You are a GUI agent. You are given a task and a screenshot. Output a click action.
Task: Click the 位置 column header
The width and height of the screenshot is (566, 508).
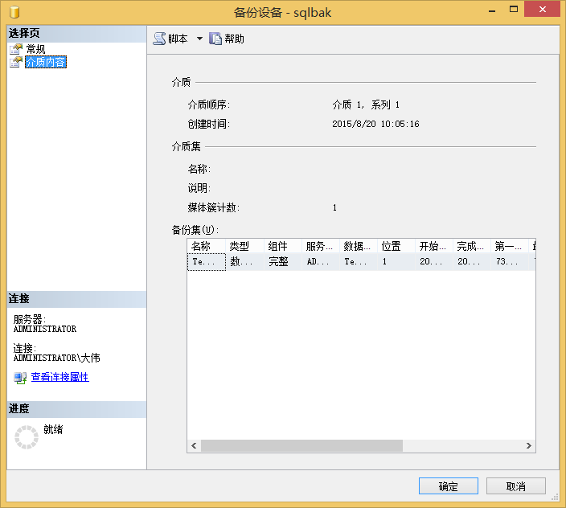pyautogui.click(x=396, y=246)
